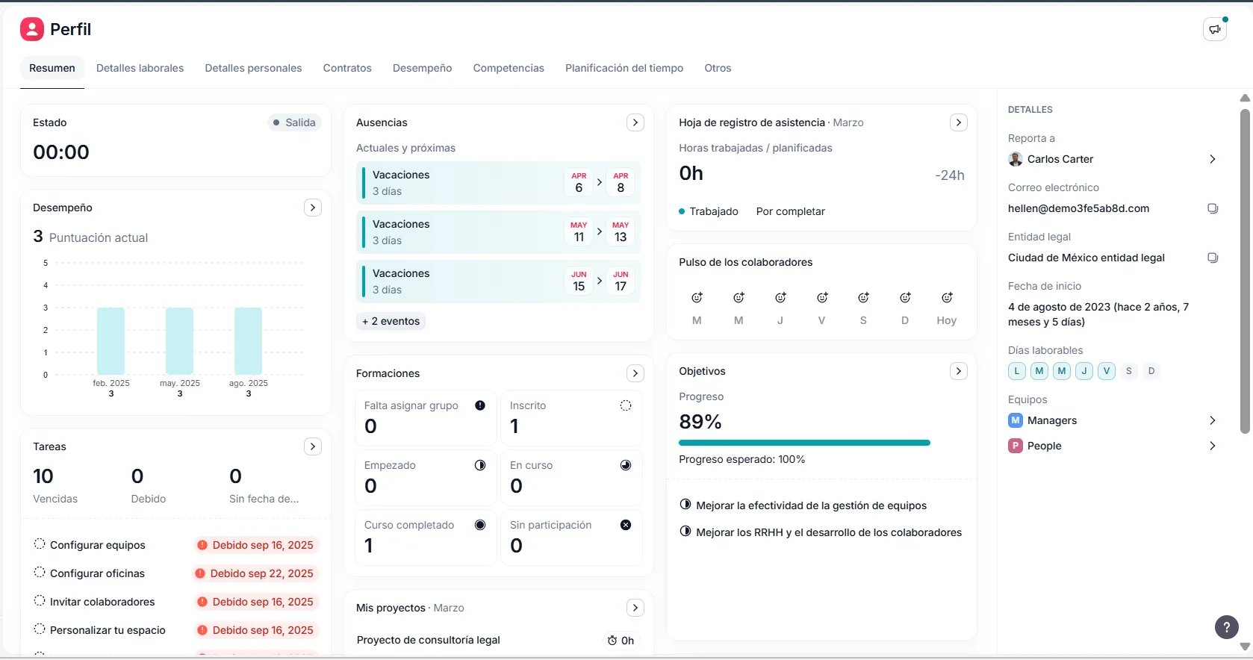Click the Objetivos 89% progress bar
1253x660 pixels.
click(x=804, y=443)
